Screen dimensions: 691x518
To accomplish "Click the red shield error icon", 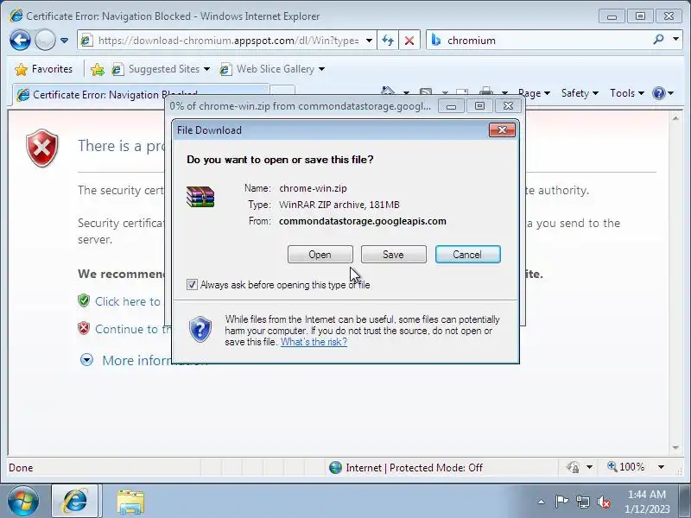I will pos(41,148).
